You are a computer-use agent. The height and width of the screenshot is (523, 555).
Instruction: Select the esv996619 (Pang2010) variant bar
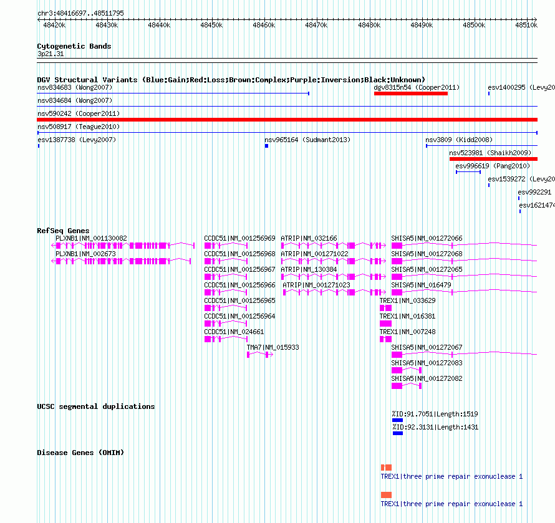pos(468,172)
